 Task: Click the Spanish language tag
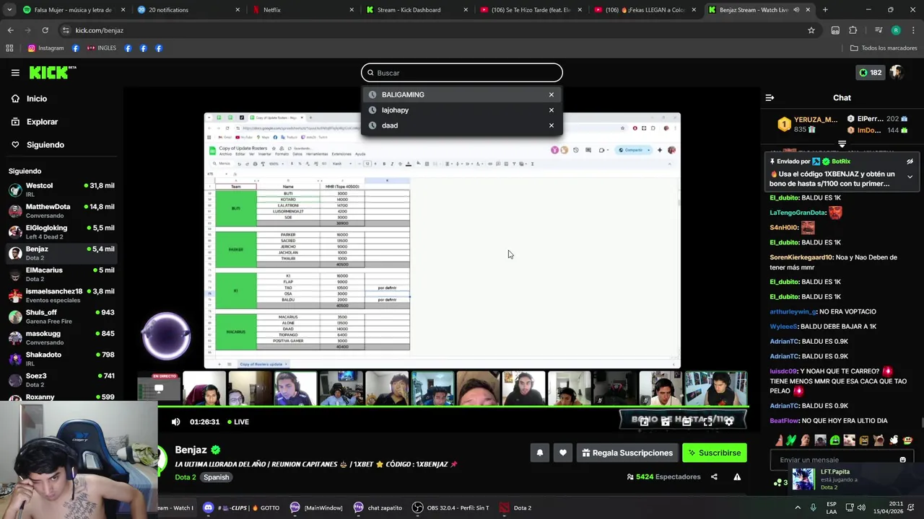click(x=216, y=477)
